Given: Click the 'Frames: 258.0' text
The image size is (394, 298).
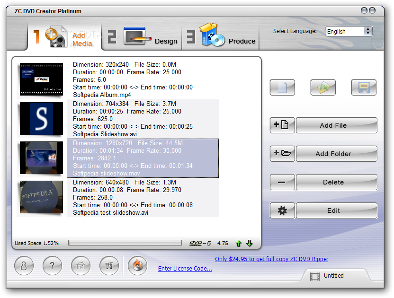Looking at the screenshot, I should [93, 197].
